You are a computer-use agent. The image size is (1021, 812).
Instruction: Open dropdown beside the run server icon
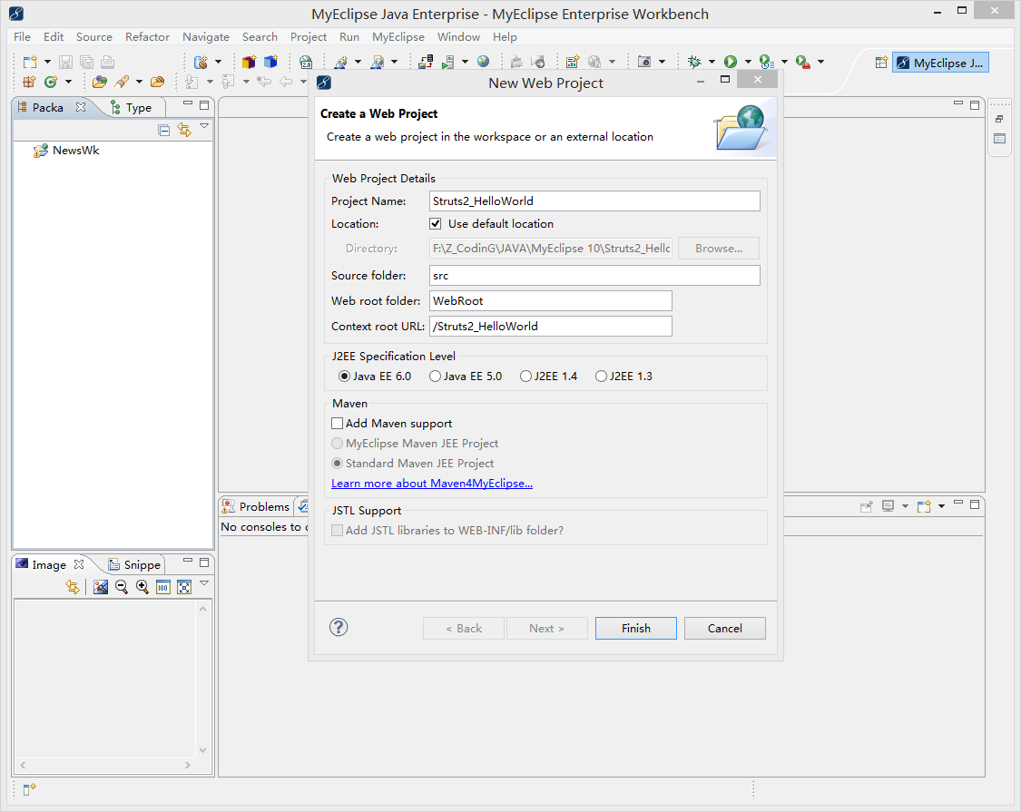(465, 62)
